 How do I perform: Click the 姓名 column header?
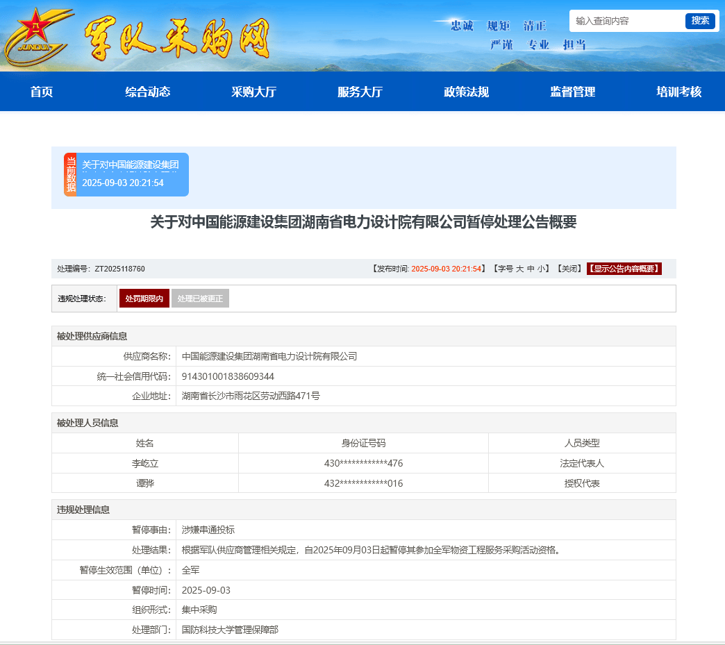point(145,443)
